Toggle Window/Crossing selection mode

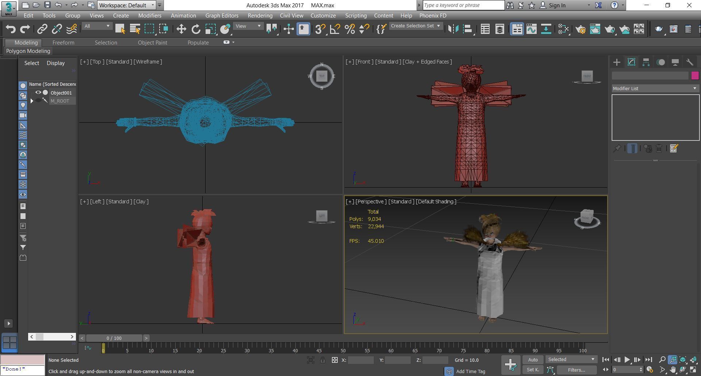(164, 29)
